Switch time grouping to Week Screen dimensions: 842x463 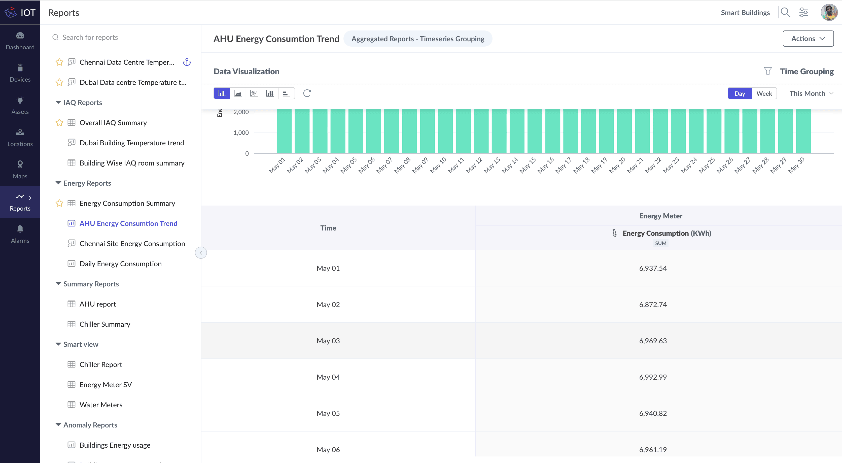[764, 93]
